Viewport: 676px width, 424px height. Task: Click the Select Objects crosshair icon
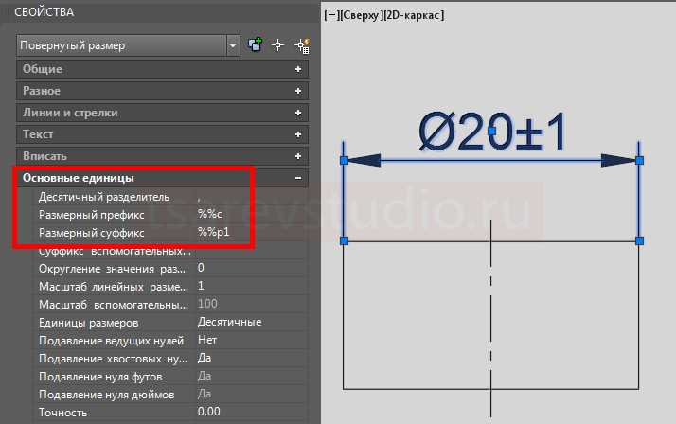click(277, 45)
